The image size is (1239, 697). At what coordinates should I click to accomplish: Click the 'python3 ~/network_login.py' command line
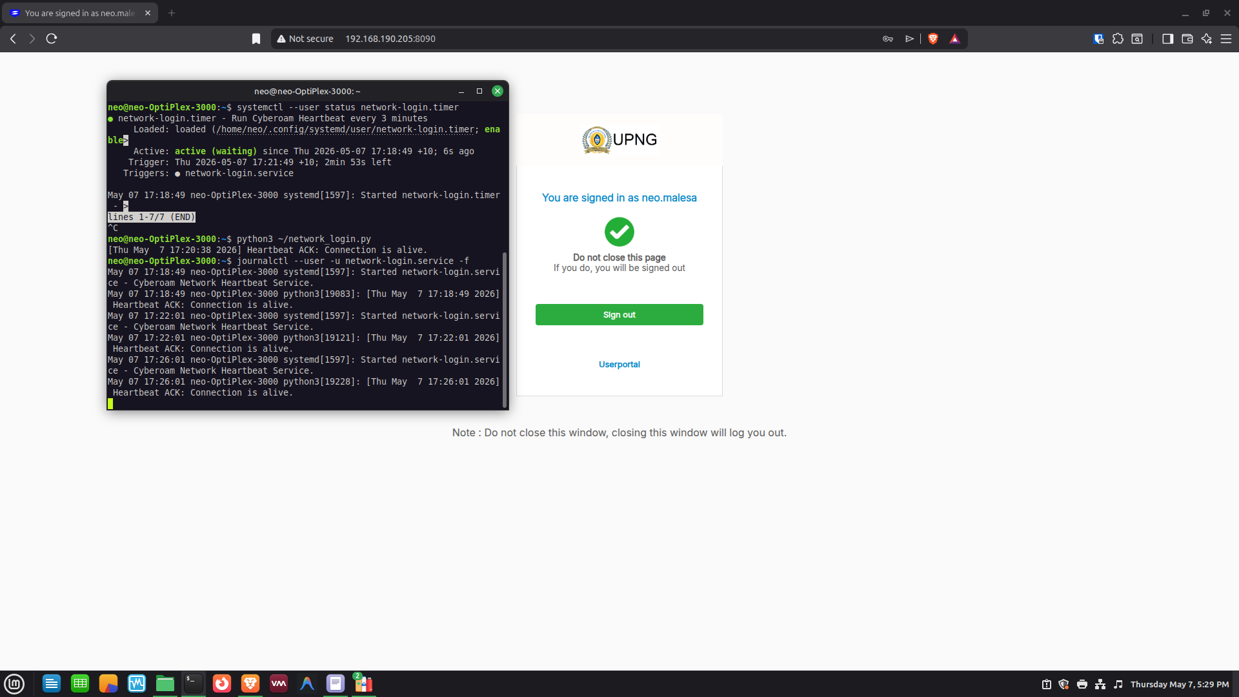point(239,239)
